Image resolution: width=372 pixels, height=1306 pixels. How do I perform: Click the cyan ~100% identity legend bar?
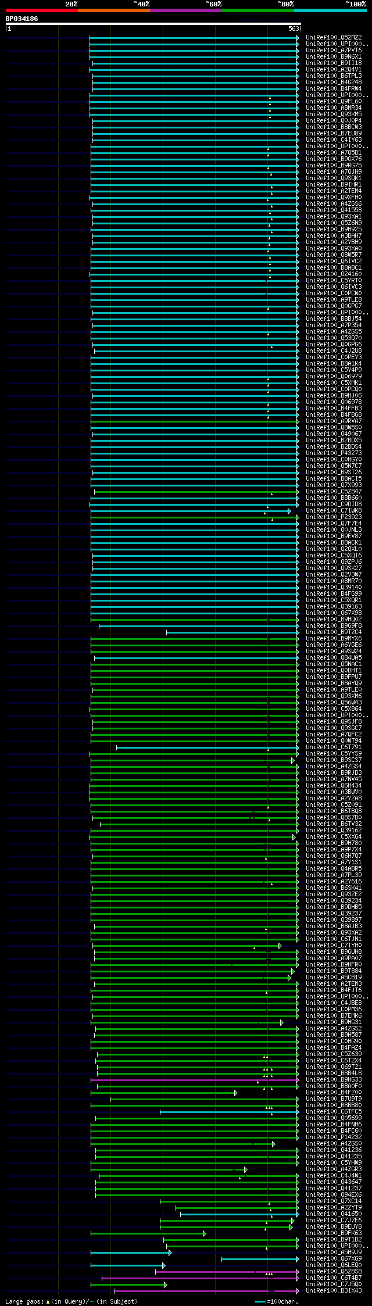point(330,10)
